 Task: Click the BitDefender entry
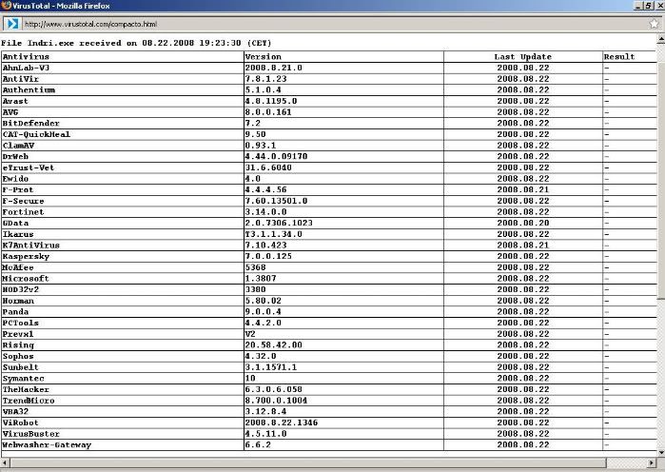pos(31,123)
